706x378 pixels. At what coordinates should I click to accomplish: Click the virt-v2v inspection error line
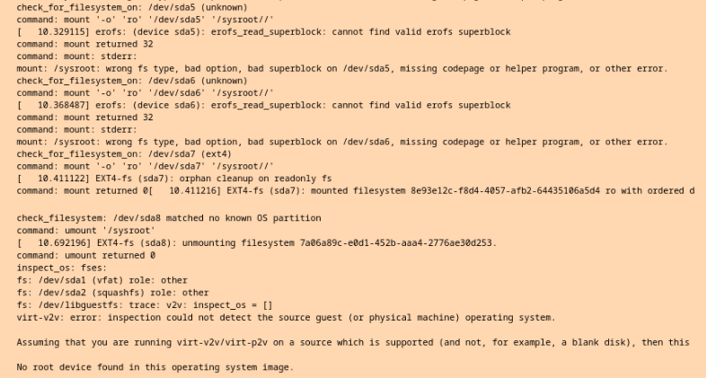pos(286,317)
